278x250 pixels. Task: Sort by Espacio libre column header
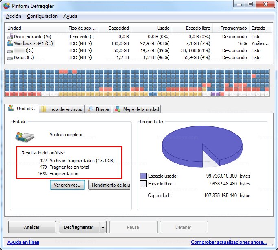tap(192, 28)
